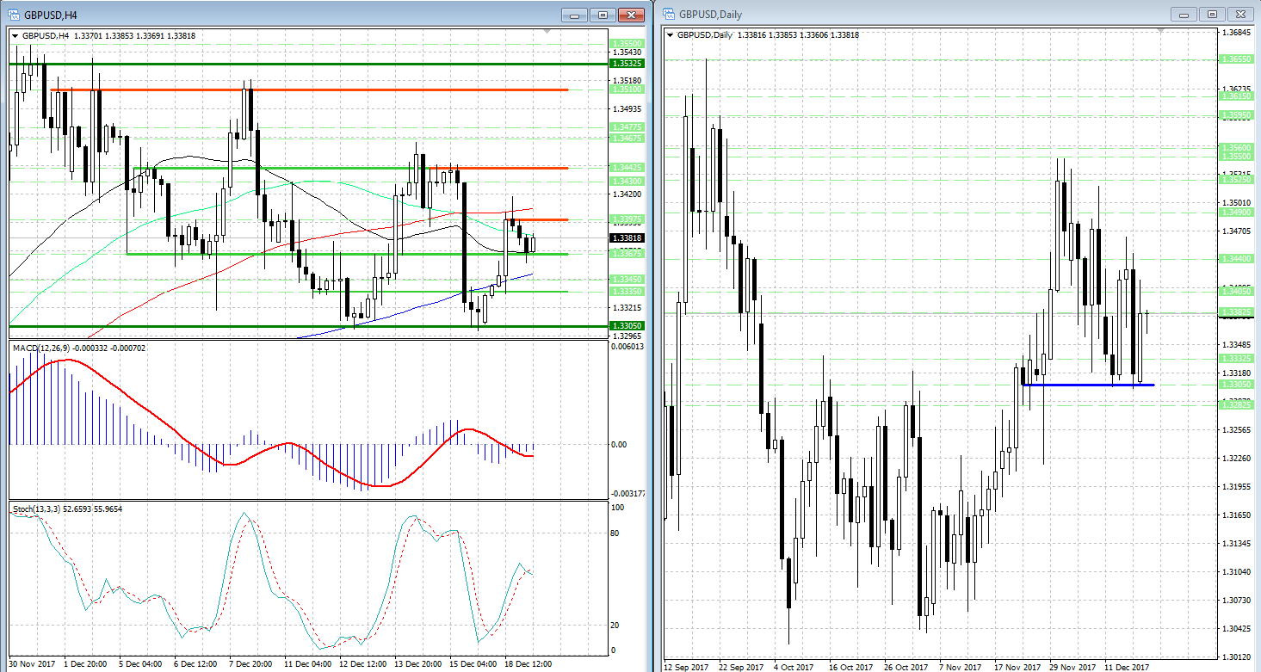Click the GBPUSD,H4 window chart icon
Screen dimensions: 1261x672
[x=14, y=15]
